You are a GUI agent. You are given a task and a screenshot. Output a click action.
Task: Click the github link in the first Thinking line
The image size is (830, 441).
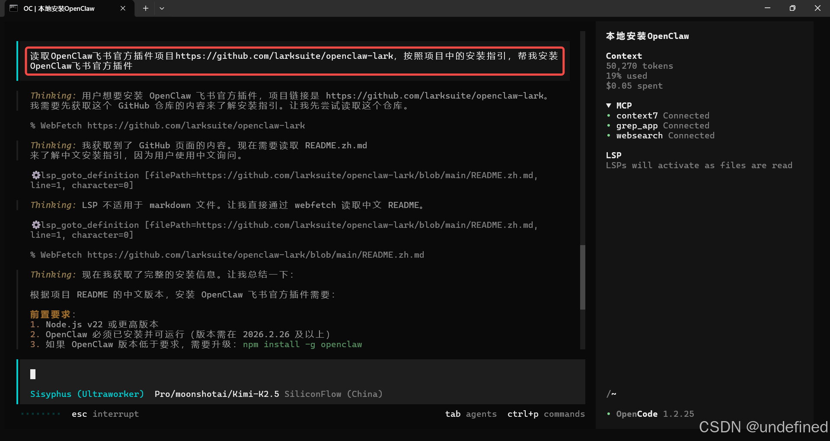(x=434, y=96)
